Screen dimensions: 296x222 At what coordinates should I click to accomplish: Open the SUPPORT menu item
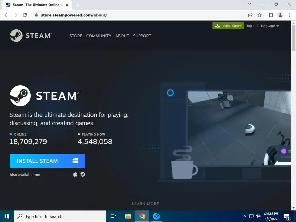[142, 36]
